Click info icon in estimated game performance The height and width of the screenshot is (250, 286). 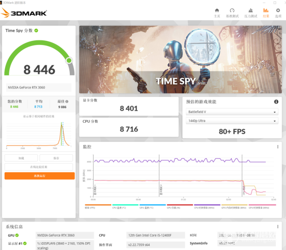click(276, 101)
